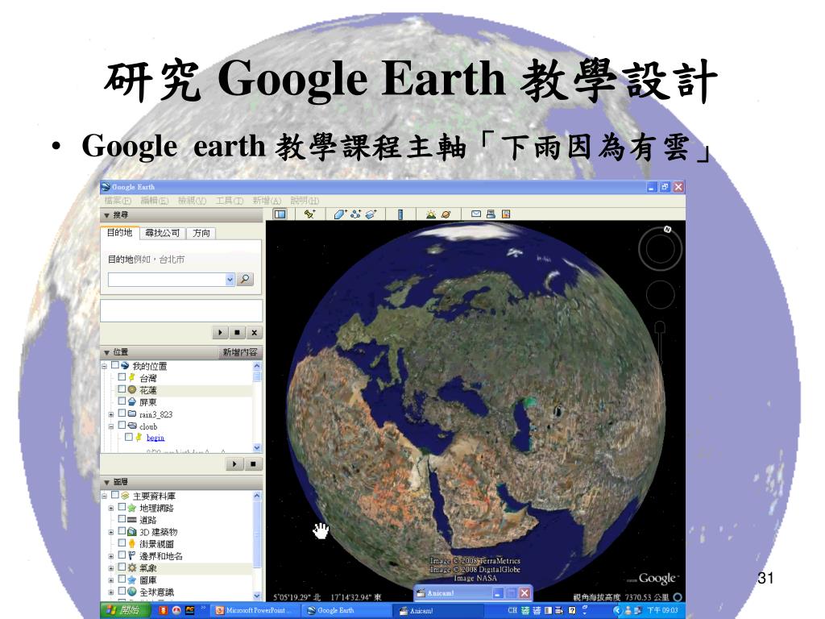Viewport: 825px width, 619px height.
Task: Open the 新增 Add menu
Action: pos(267,201)
